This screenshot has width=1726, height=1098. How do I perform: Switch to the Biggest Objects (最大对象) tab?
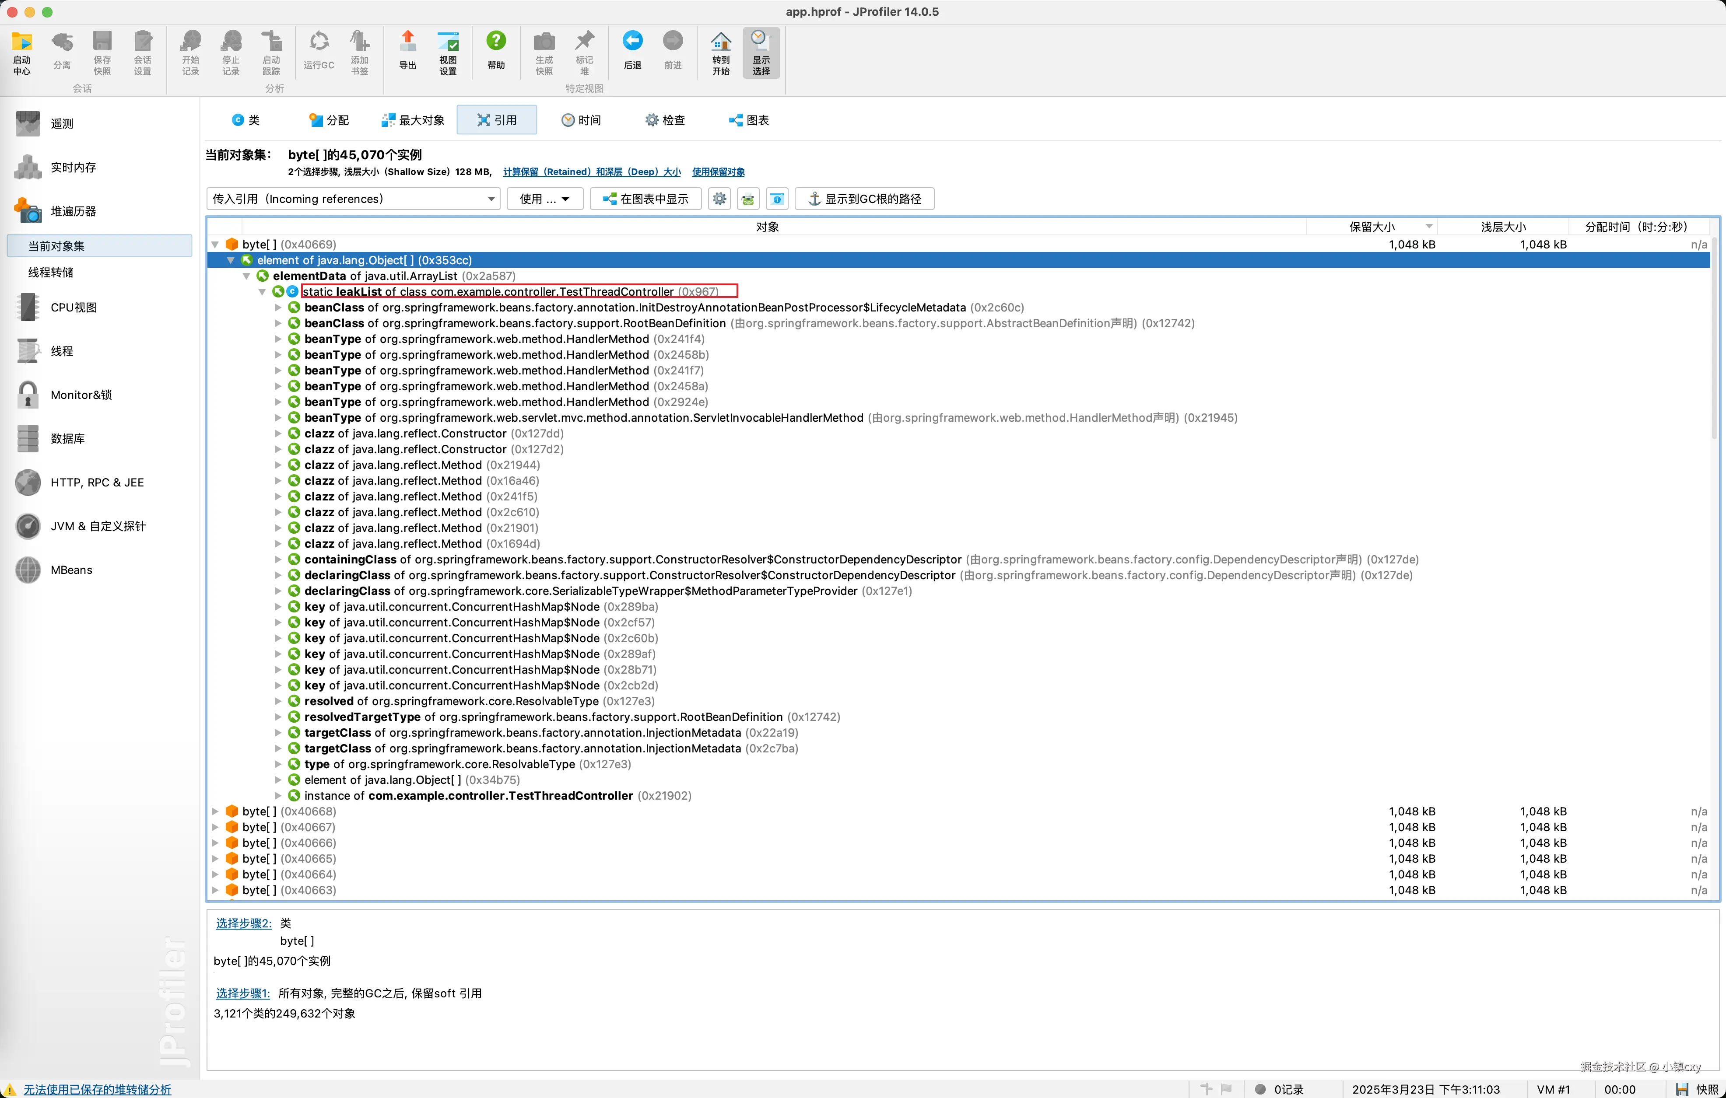click(x=413, y=120)
